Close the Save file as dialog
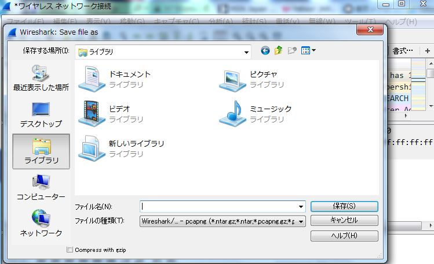434x264 pixels. (370, 29)
